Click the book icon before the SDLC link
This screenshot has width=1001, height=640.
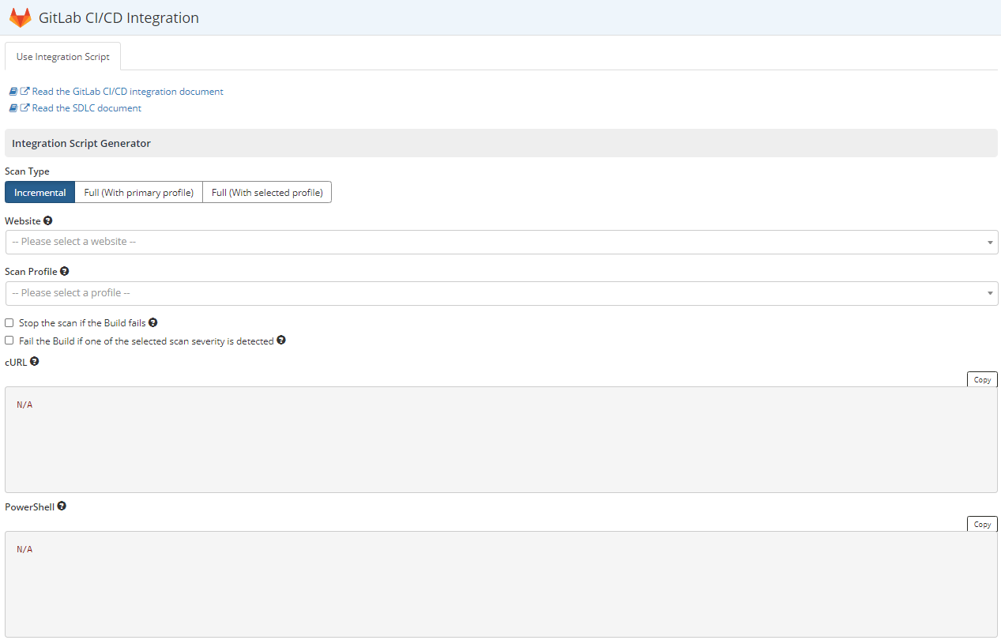pos(12,107)
